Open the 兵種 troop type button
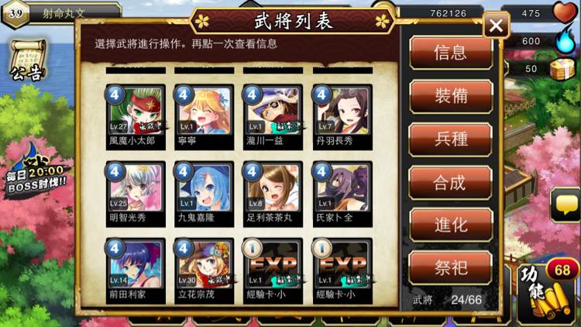Viewport: 581px width, 327px height. (x=451, y=139)
